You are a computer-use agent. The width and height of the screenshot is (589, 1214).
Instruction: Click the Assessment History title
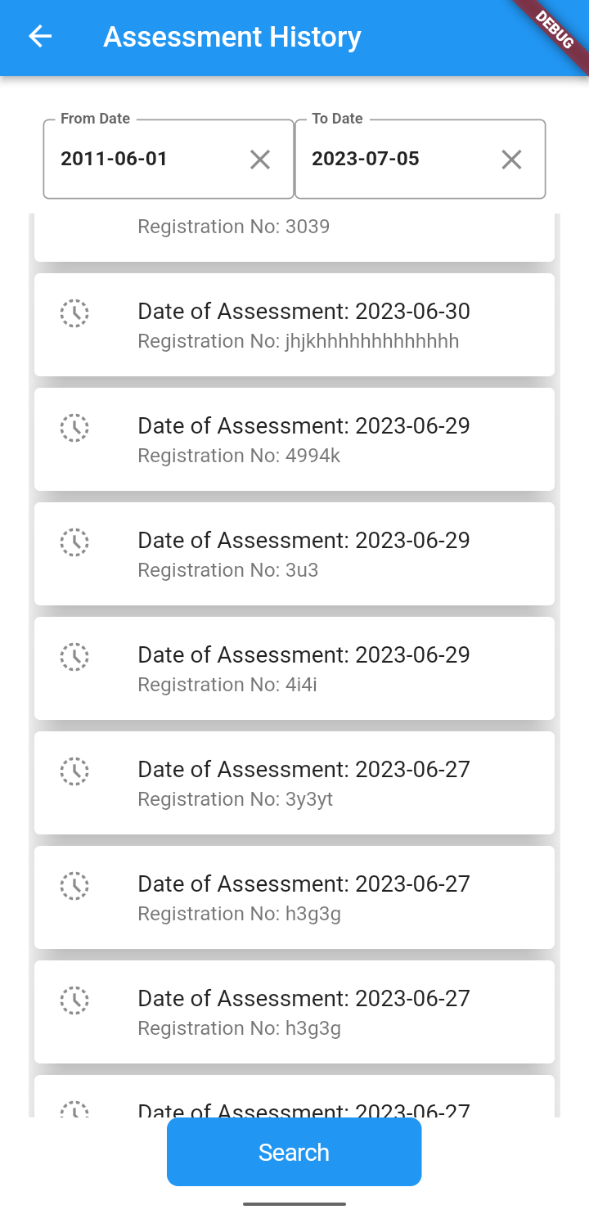232,37
